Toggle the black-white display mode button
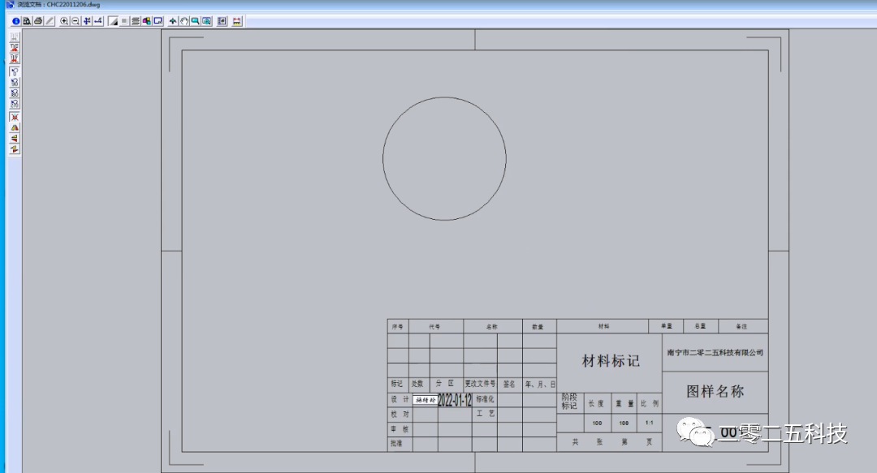This screenshot has width=877, height=473. tap(113, 21)
